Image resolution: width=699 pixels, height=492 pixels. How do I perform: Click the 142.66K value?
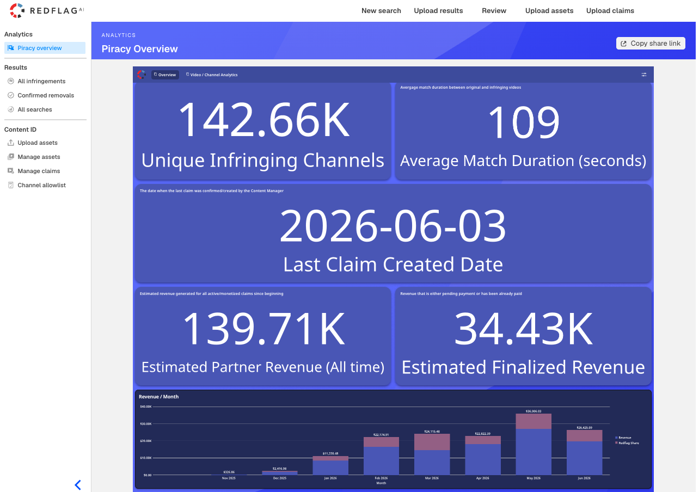click(x=263, y=121)
